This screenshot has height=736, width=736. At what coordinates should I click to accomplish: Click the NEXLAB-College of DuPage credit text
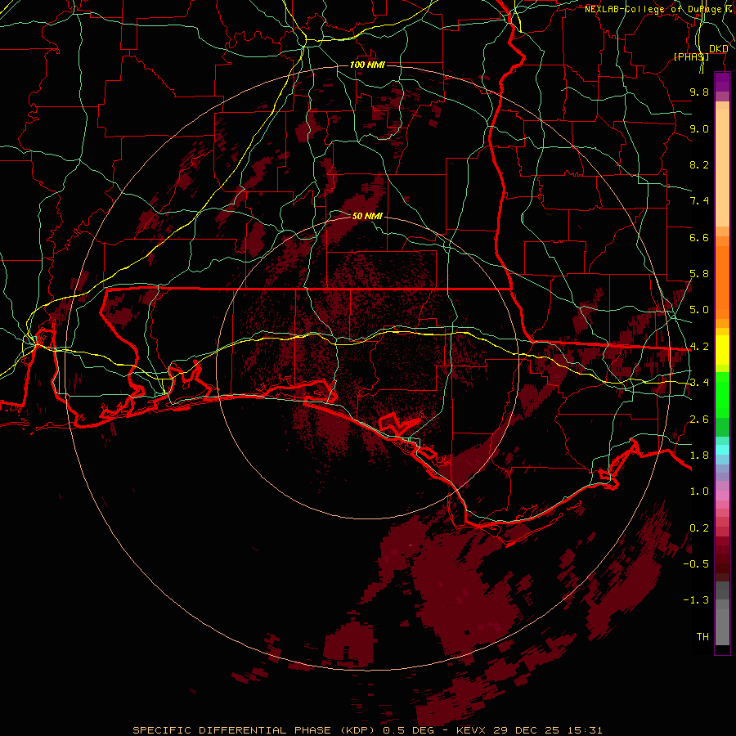pos(659,9)
